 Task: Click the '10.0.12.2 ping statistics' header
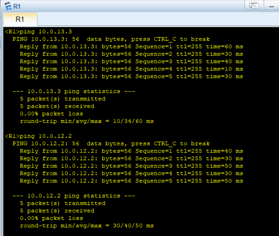pyautogui.click(x=74, y=196)
